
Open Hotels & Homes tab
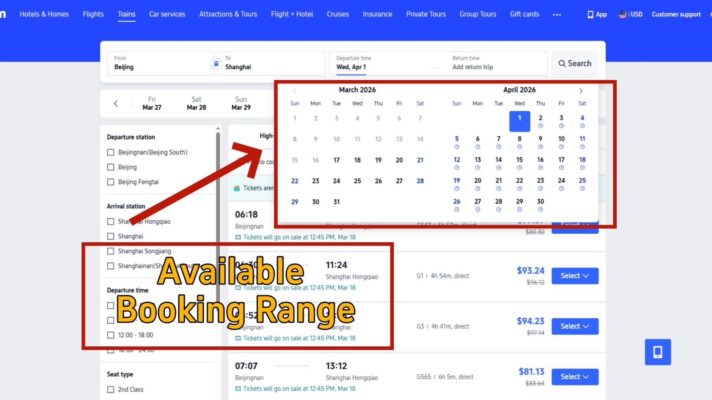pos(44,14)
